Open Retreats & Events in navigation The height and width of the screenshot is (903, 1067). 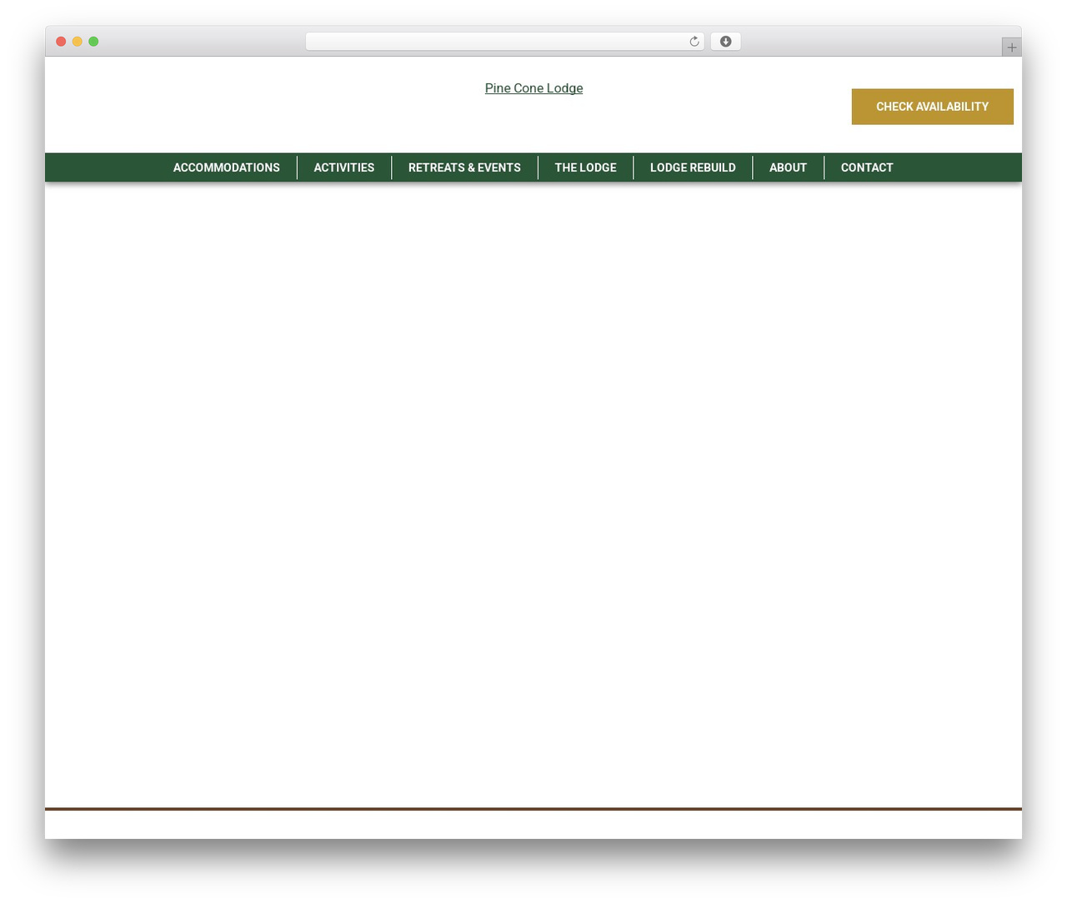464,167
